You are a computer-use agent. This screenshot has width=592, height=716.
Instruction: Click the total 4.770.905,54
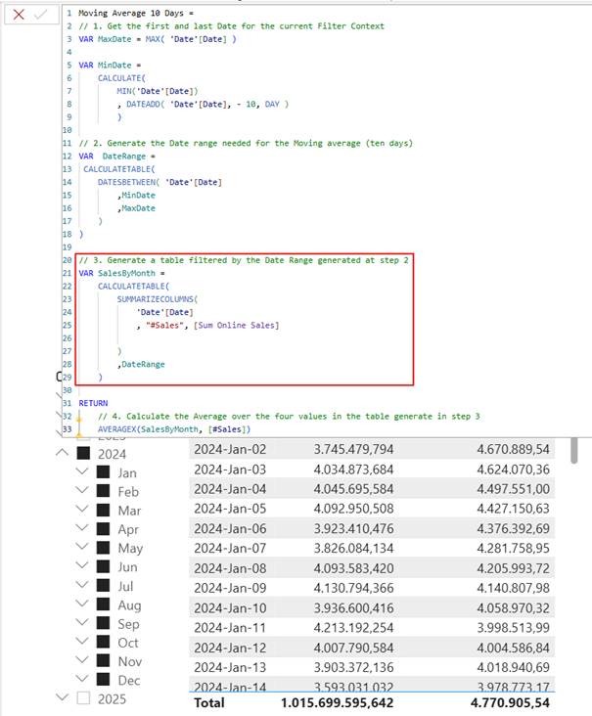point(510,702)
